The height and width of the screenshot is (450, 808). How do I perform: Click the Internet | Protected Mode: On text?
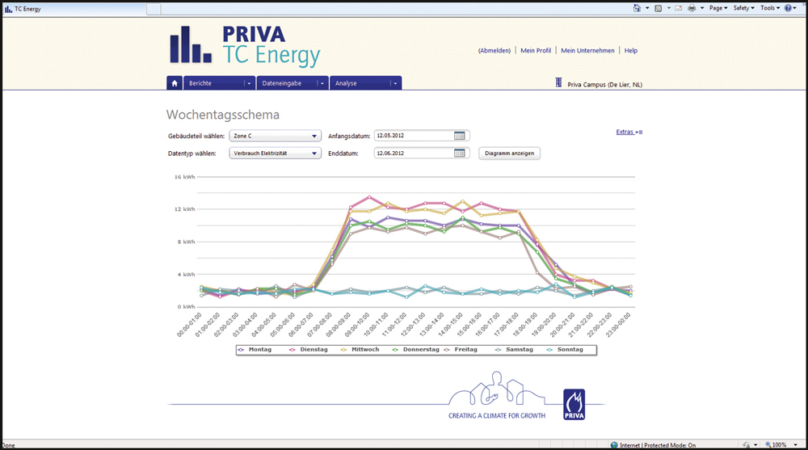point(658,445)
